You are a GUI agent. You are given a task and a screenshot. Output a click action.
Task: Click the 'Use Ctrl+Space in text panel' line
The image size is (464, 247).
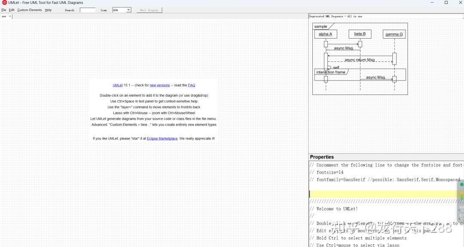[x=154, y=101]
